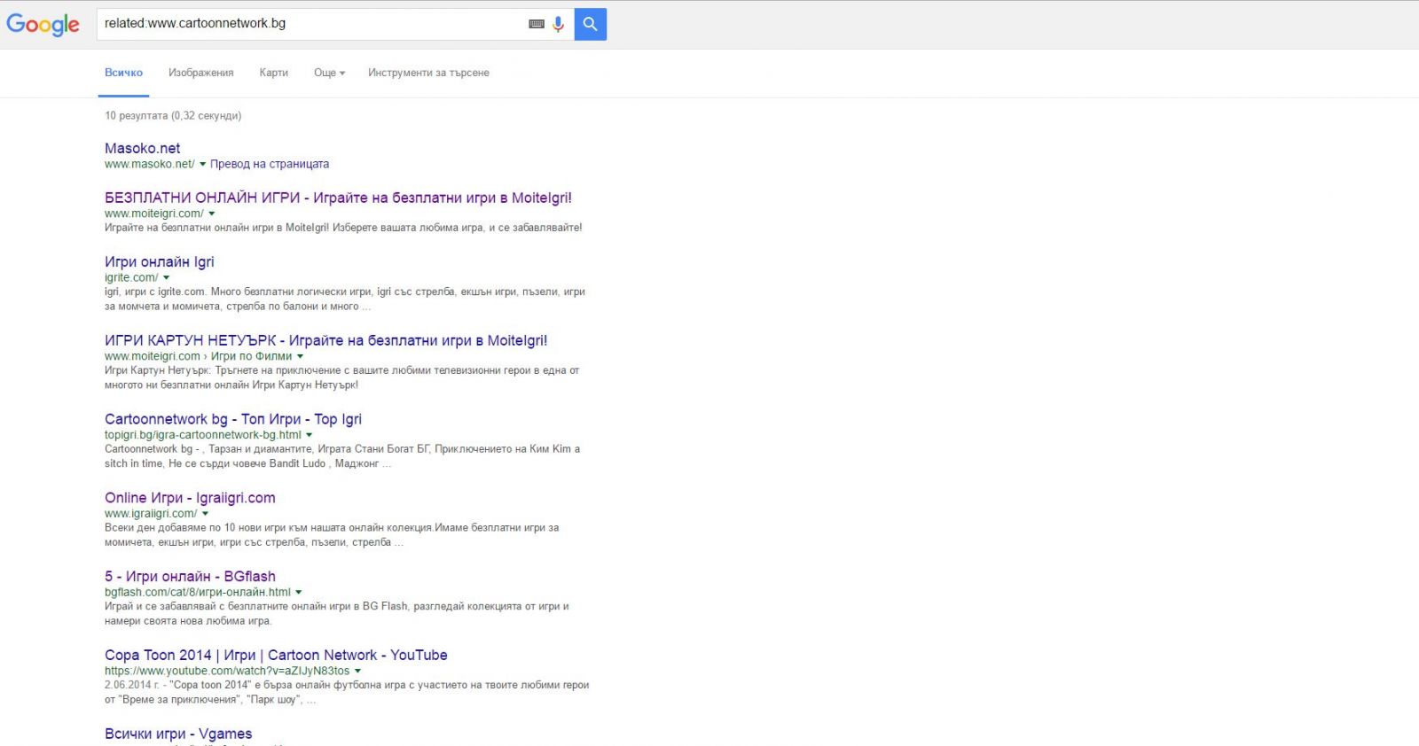Viewport: 1419px width, 746px height.
Task: Click the www.masoko.net/ green URL
Action: 149,164
